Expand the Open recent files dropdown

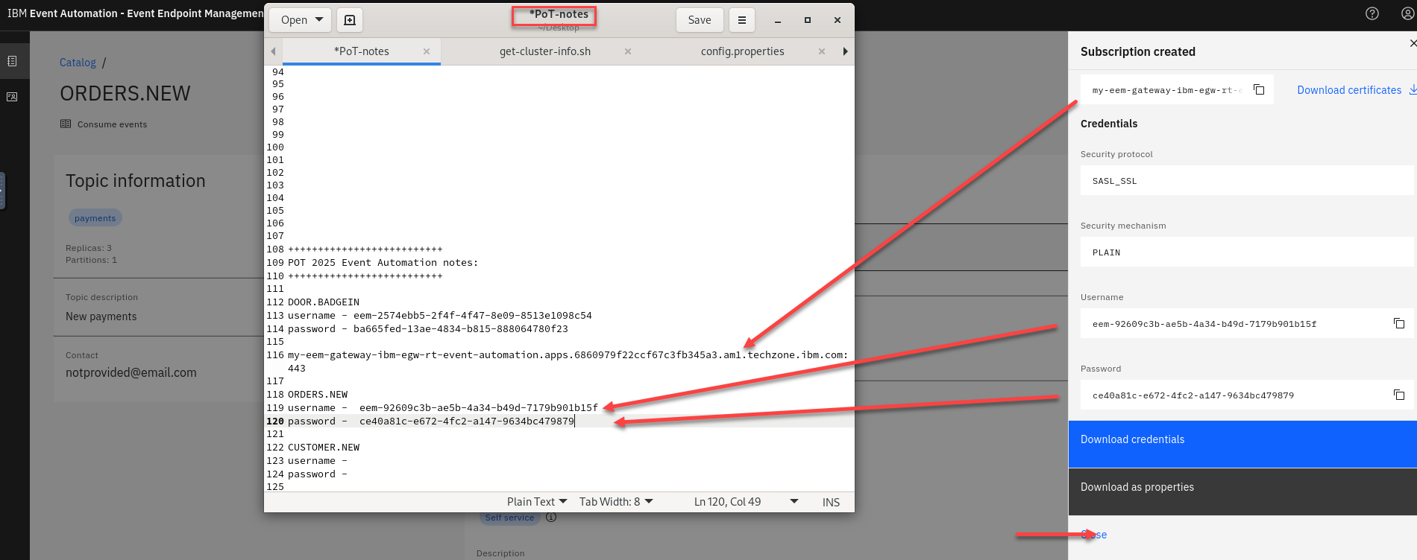[320, 20]
